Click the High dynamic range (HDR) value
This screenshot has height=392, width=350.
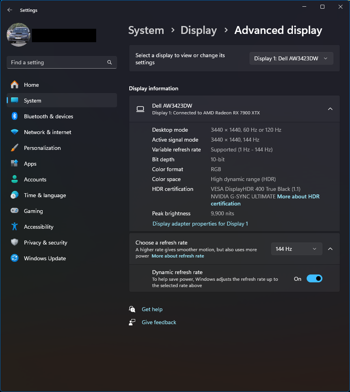click(x=243, y=179)
